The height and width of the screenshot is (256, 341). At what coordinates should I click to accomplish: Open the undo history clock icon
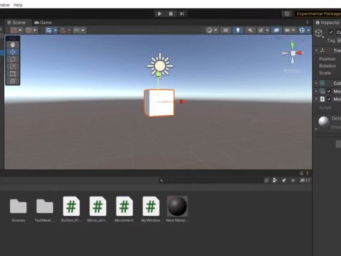[286, 14]
